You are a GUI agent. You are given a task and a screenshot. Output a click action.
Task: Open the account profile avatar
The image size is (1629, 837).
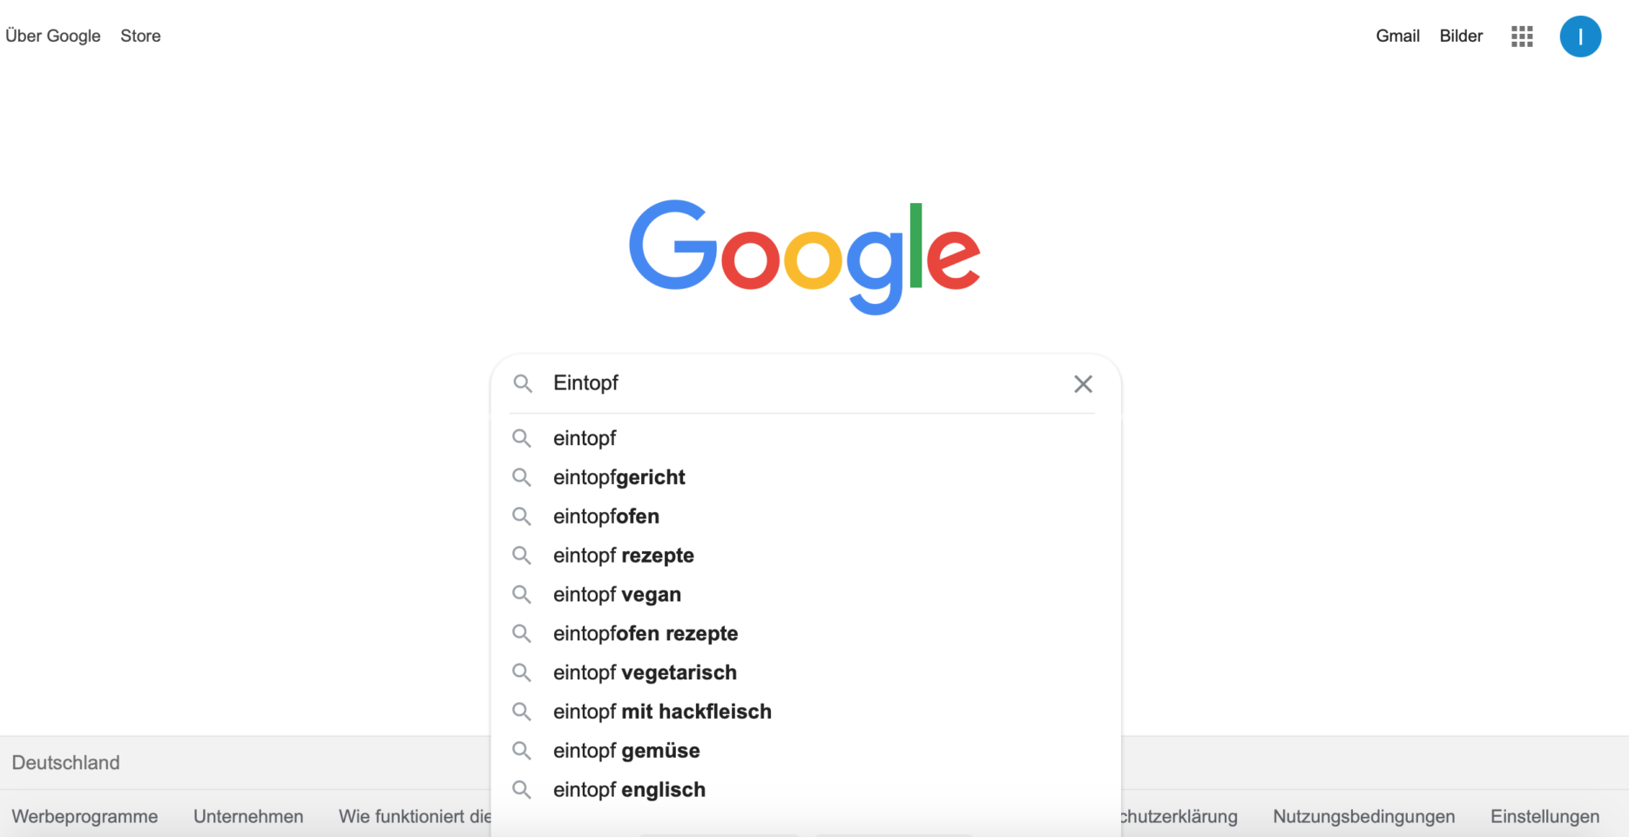pos(1580,37)
